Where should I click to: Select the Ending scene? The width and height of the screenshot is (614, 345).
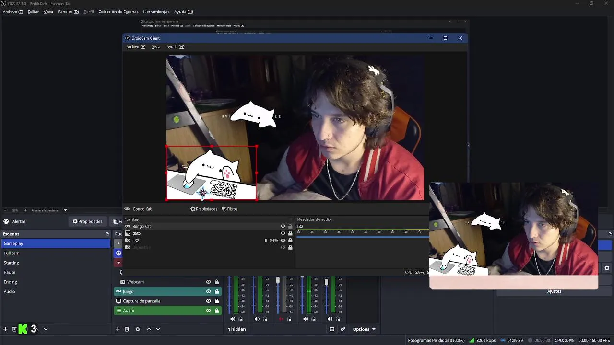56,282
